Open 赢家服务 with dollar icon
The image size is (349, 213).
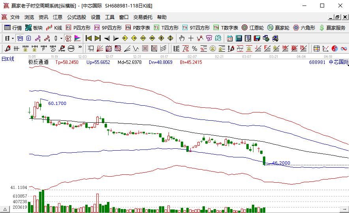pyautogui.click(x=332, y=28)
